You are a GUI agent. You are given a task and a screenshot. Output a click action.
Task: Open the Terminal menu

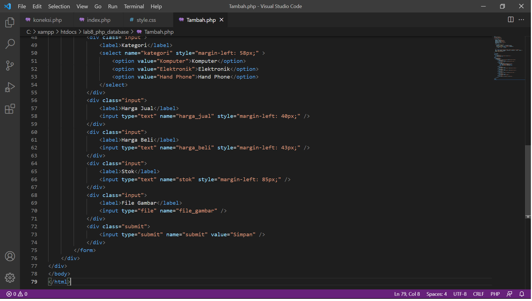tap(134, 6)
